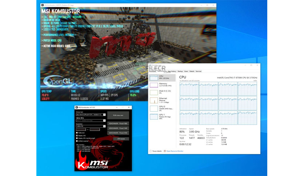Image resolution: width=304 pixels, height=176 pixels.
Task: Click the Handles count 46833
Action: (x=201, y=138)
